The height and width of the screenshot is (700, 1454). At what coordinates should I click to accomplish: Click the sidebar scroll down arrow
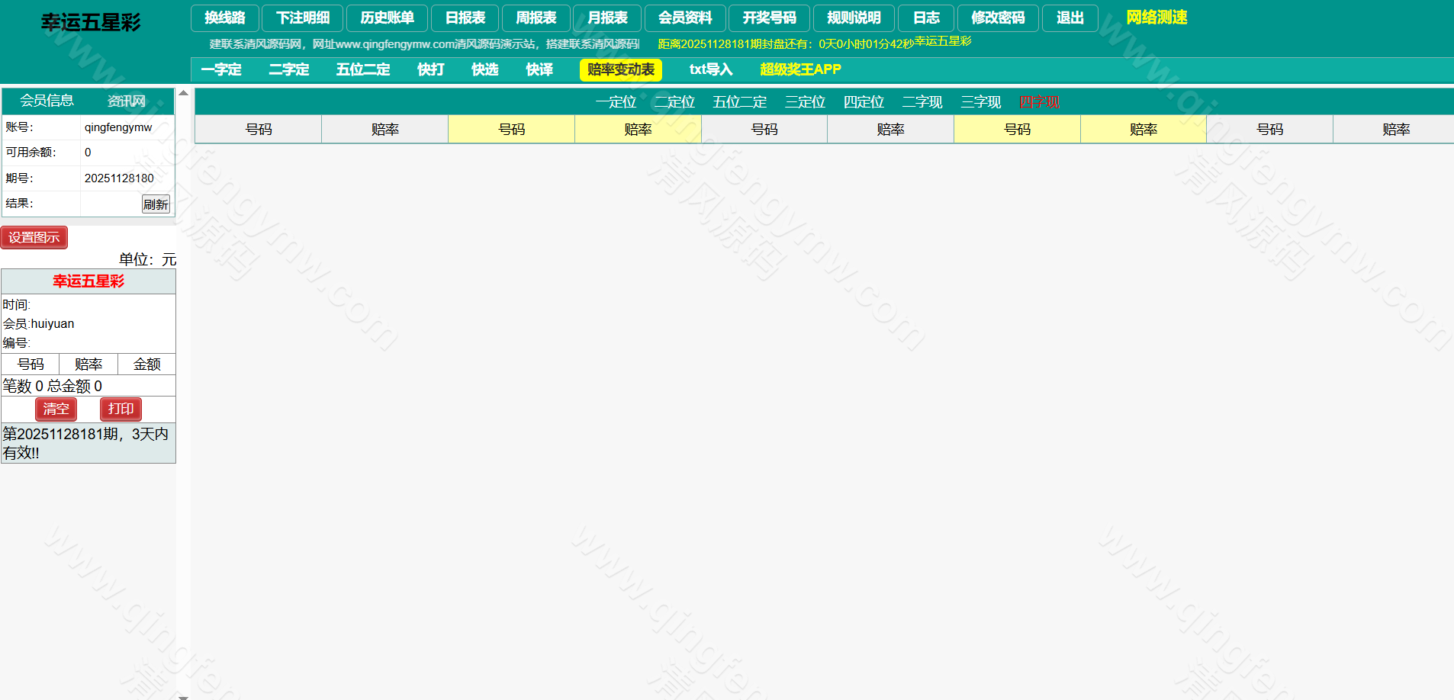click(x=183, y=695)
